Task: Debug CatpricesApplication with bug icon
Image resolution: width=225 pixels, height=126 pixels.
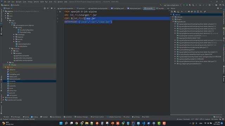Action: [x=187, y=5]
